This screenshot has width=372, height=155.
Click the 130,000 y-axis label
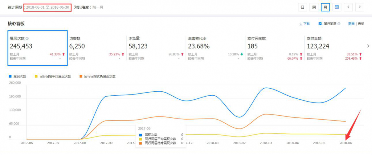(x=15, y=110)
